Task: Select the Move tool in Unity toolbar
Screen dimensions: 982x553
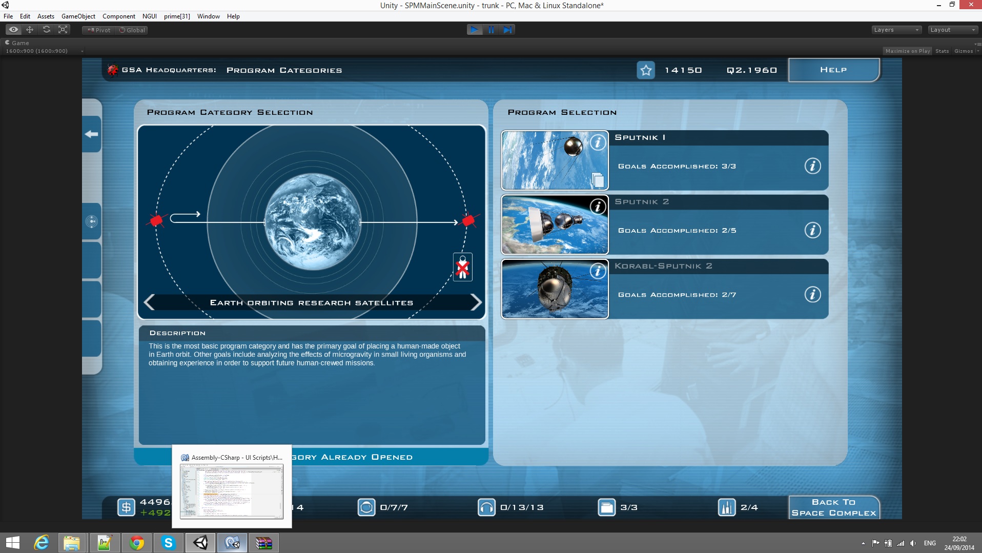Action: tap(30, 30)
